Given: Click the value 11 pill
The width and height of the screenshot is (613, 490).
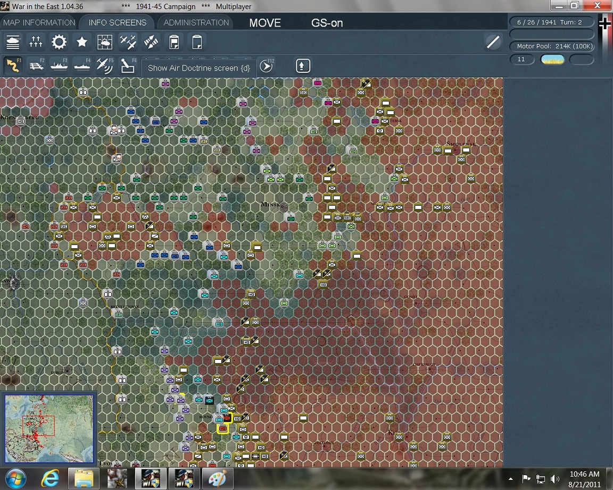Looking at the screenshot, I should (x=522, y=60).
